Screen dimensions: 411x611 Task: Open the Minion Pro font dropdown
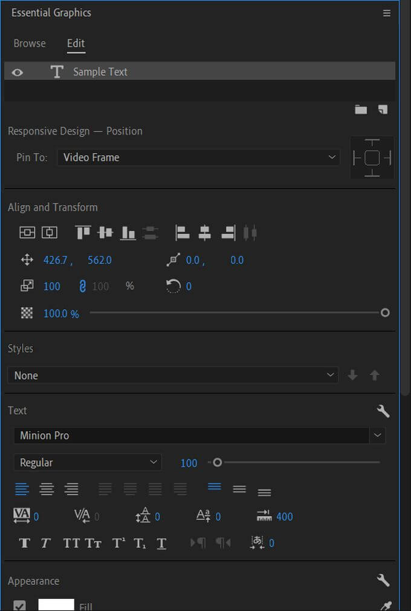[199, 435]
